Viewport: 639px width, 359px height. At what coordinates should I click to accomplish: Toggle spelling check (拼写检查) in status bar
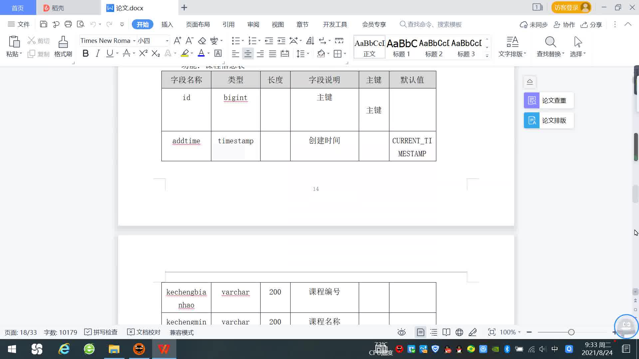coord(101,332)
